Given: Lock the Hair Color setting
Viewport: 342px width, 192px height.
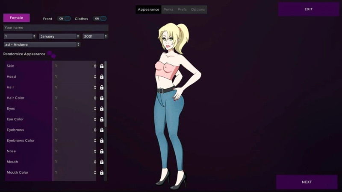Looking at the screenshot, I should [102, 98].
